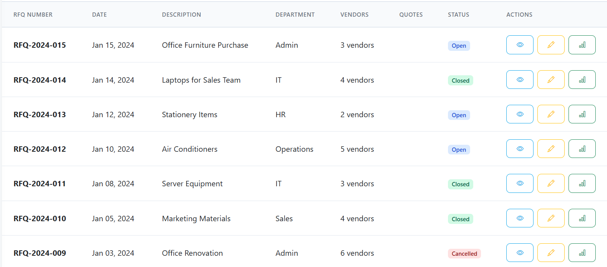Click the 2 vendors cell
This screenshot has height=267, width=607.
357,114
